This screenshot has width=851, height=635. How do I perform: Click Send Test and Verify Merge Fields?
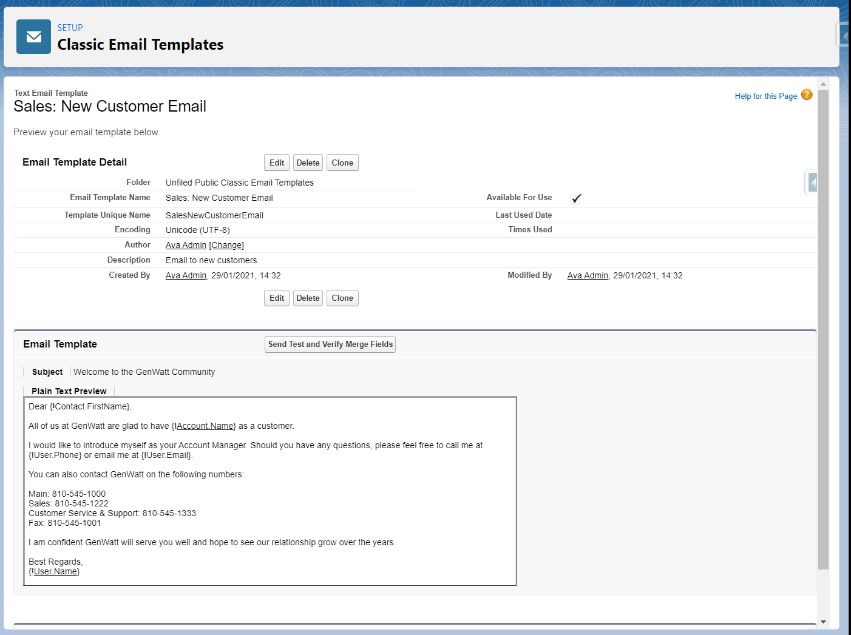click(330, 344)
